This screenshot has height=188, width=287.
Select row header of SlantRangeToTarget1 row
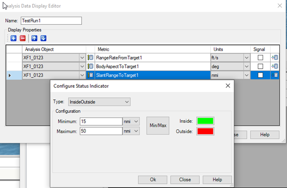coord(14,75)
